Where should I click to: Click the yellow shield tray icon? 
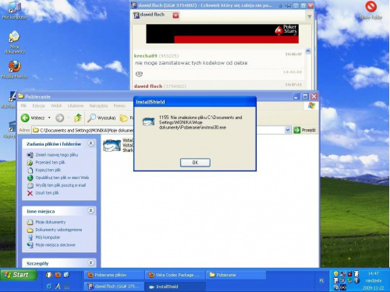click(x=336, y=274)
